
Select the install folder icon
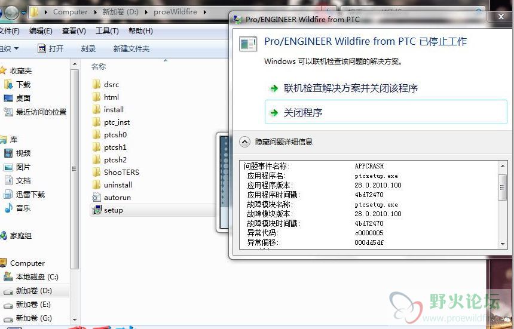tap(96, 109)
